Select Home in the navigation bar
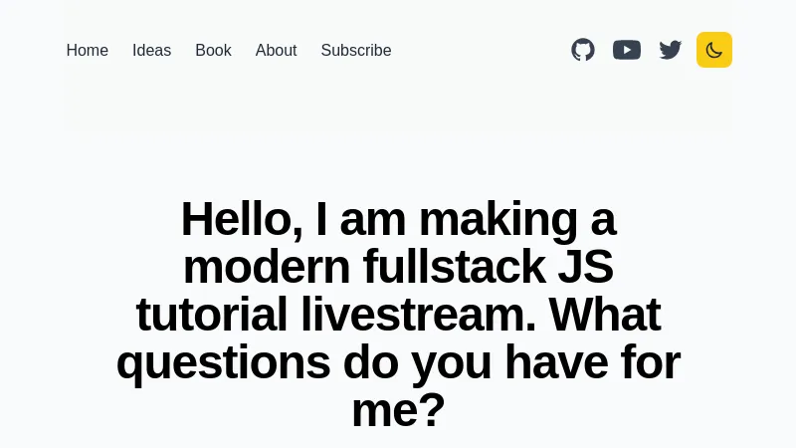 [88, 50]
